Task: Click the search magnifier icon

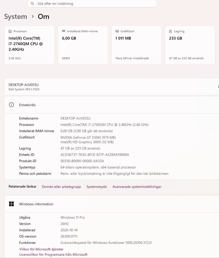Action: tap(32, 4)
